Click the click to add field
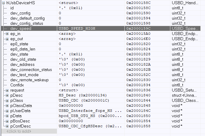 (x=29, y=131)
